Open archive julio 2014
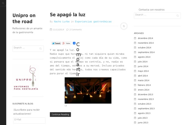The height and width of the screenshot is (125, 187). coord(142,62)
